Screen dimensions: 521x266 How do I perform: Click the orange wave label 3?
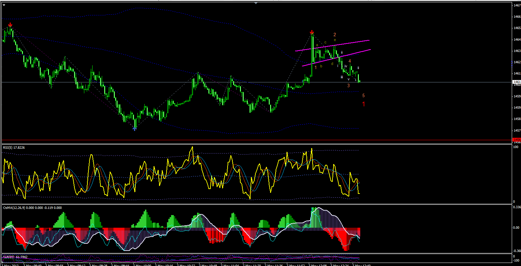[x=348, y=85]
